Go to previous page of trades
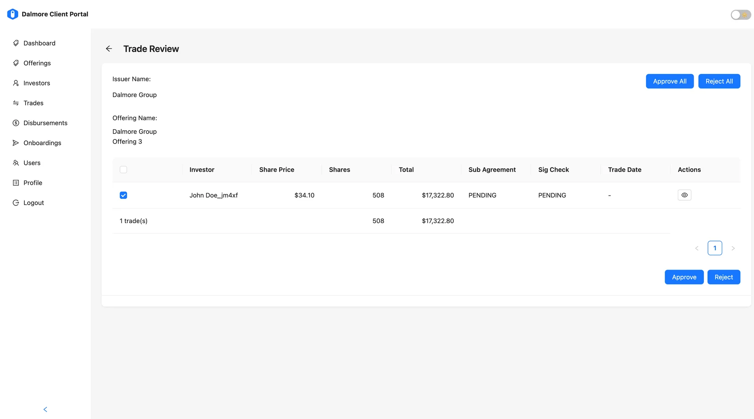 click(697, 248)
